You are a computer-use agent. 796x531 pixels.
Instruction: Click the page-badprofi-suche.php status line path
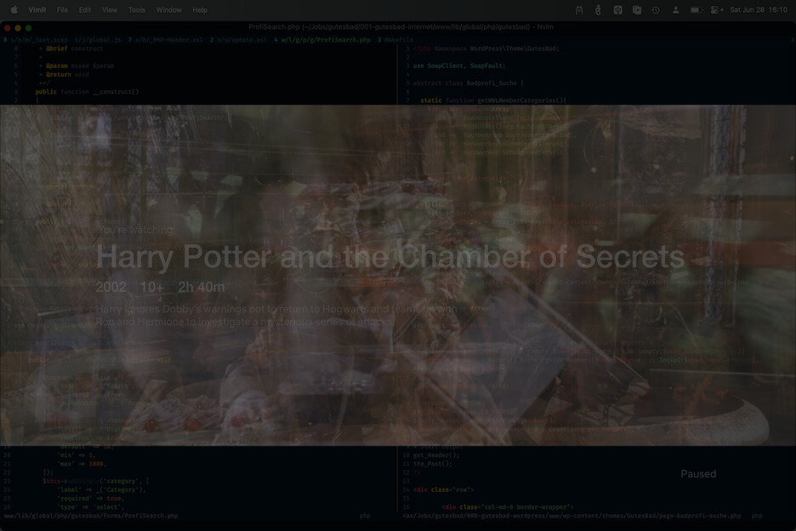pos(571,516)
